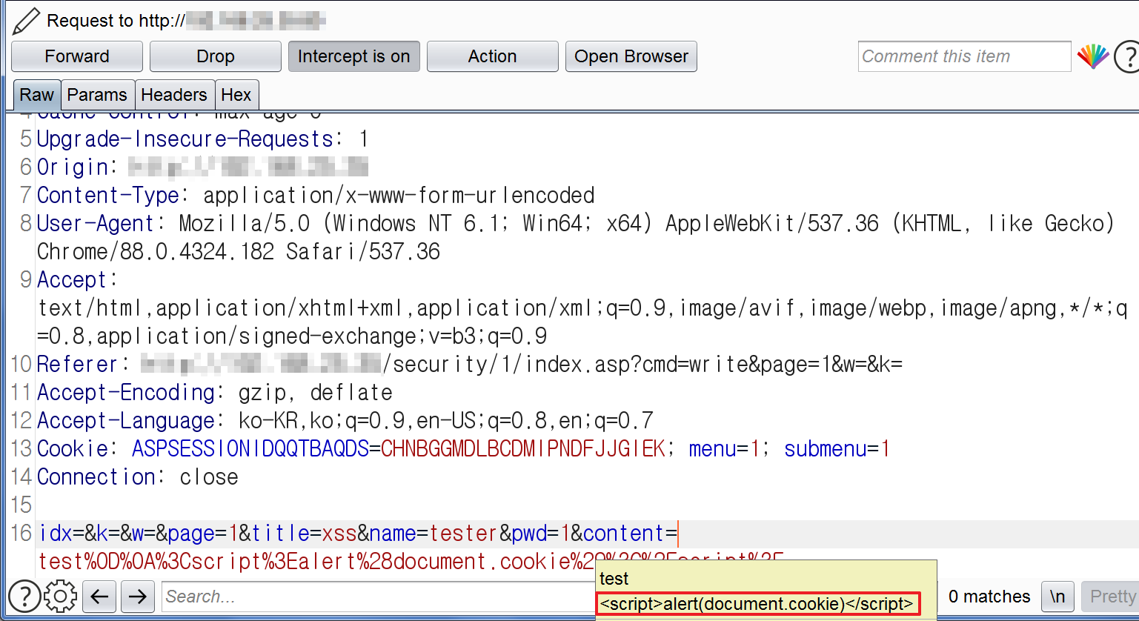Click the Accept-Encoding header line
Image resolution: width=1139 pixels, height=621 pixels.
pyautogui.click(x=215, y=393)
